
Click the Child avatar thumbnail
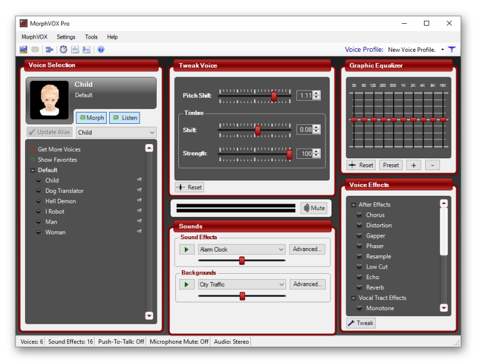coord(49,100)
